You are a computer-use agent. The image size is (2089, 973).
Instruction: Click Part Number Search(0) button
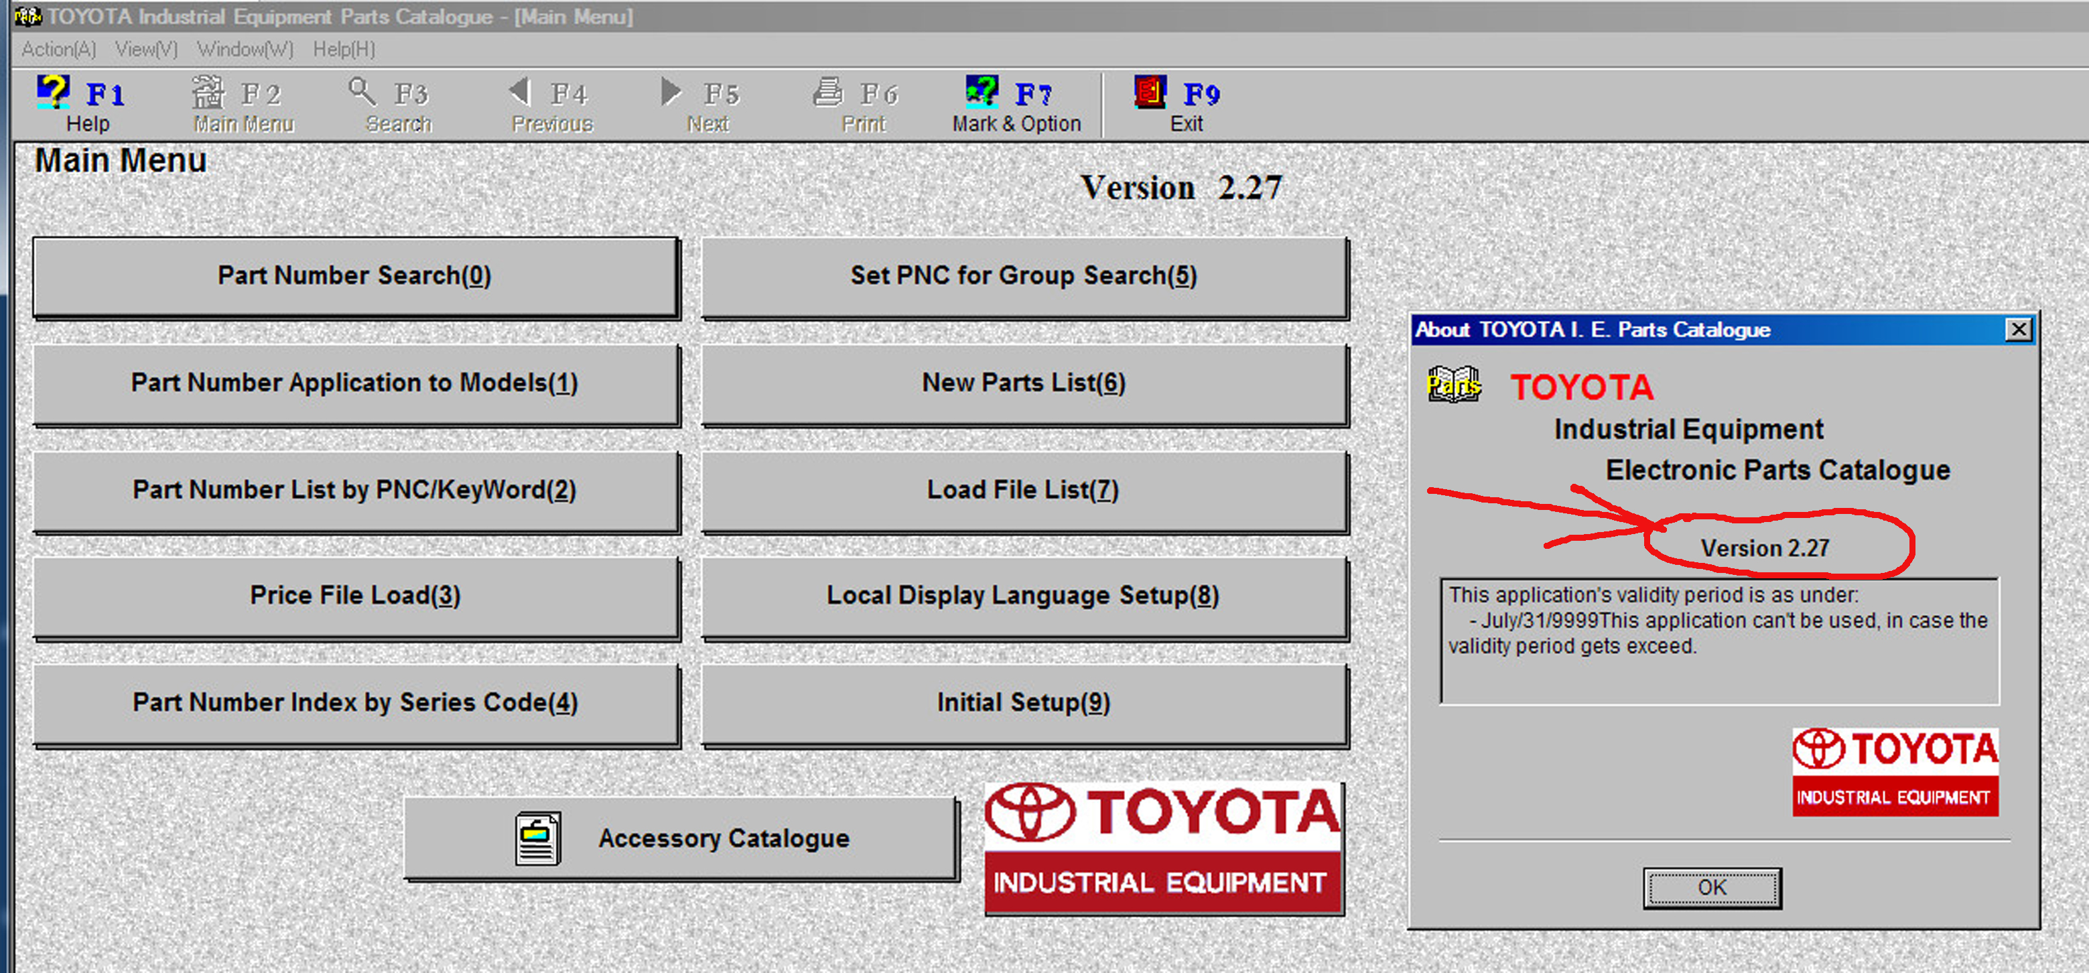coord(354,275)
